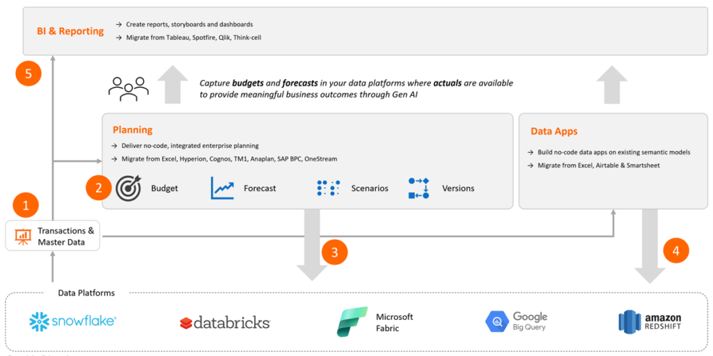This screenshot has width=713, height=356.
Task: Click the Versions flow icon
Action: coord(418,188)
